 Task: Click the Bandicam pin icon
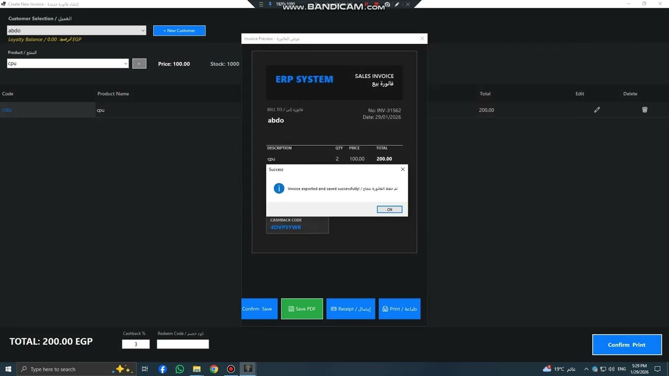coord(270,4)
